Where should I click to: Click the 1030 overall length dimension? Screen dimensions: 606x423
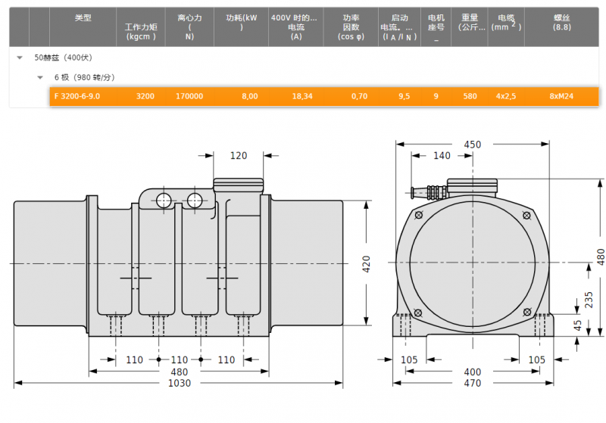[x=180, y=383]
